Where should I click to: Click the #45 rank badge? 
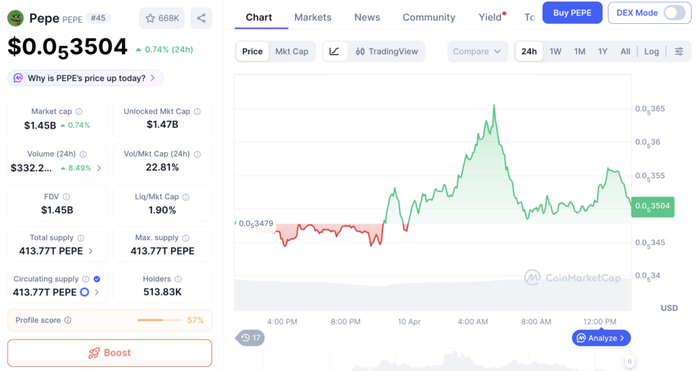tap(98, 18)
